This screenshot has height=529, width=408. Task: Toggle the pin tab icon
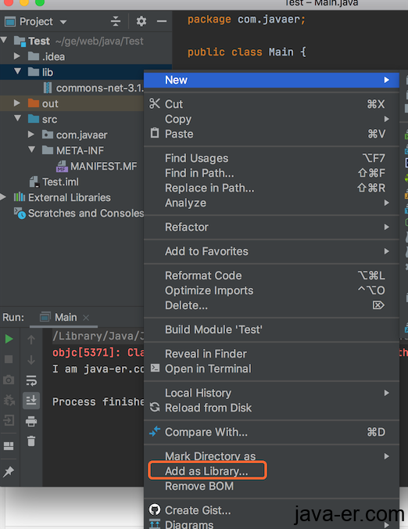9,471
